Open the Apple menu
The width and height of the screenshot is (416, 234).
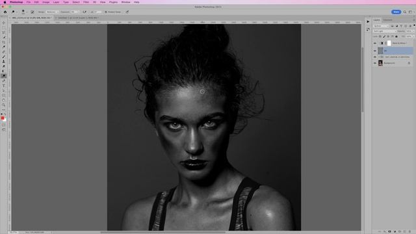click(x=5, y=2)
